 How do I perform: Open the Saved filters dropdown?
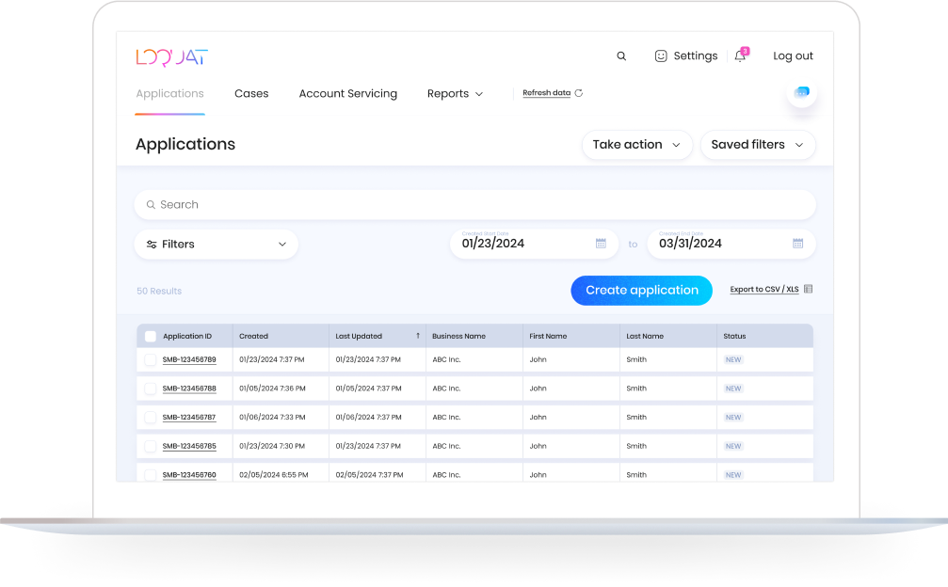click(758, 145)
